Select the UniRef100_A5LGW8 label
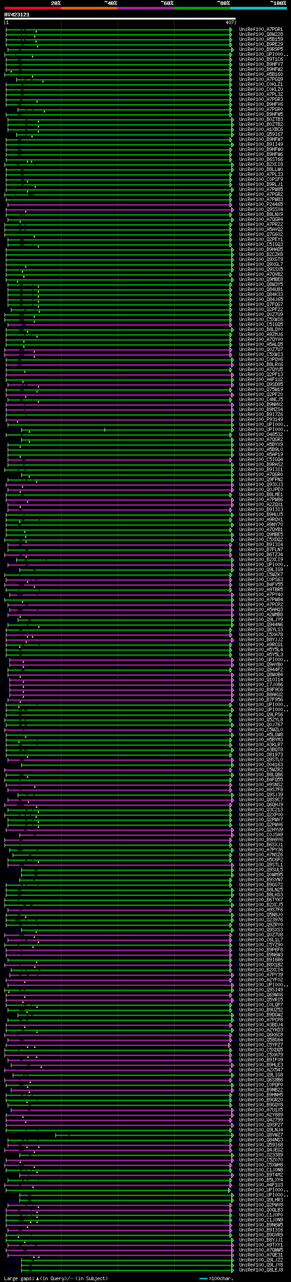Image resolution: width=291 pixels, height=1282 pixels. tap(261, 734)
